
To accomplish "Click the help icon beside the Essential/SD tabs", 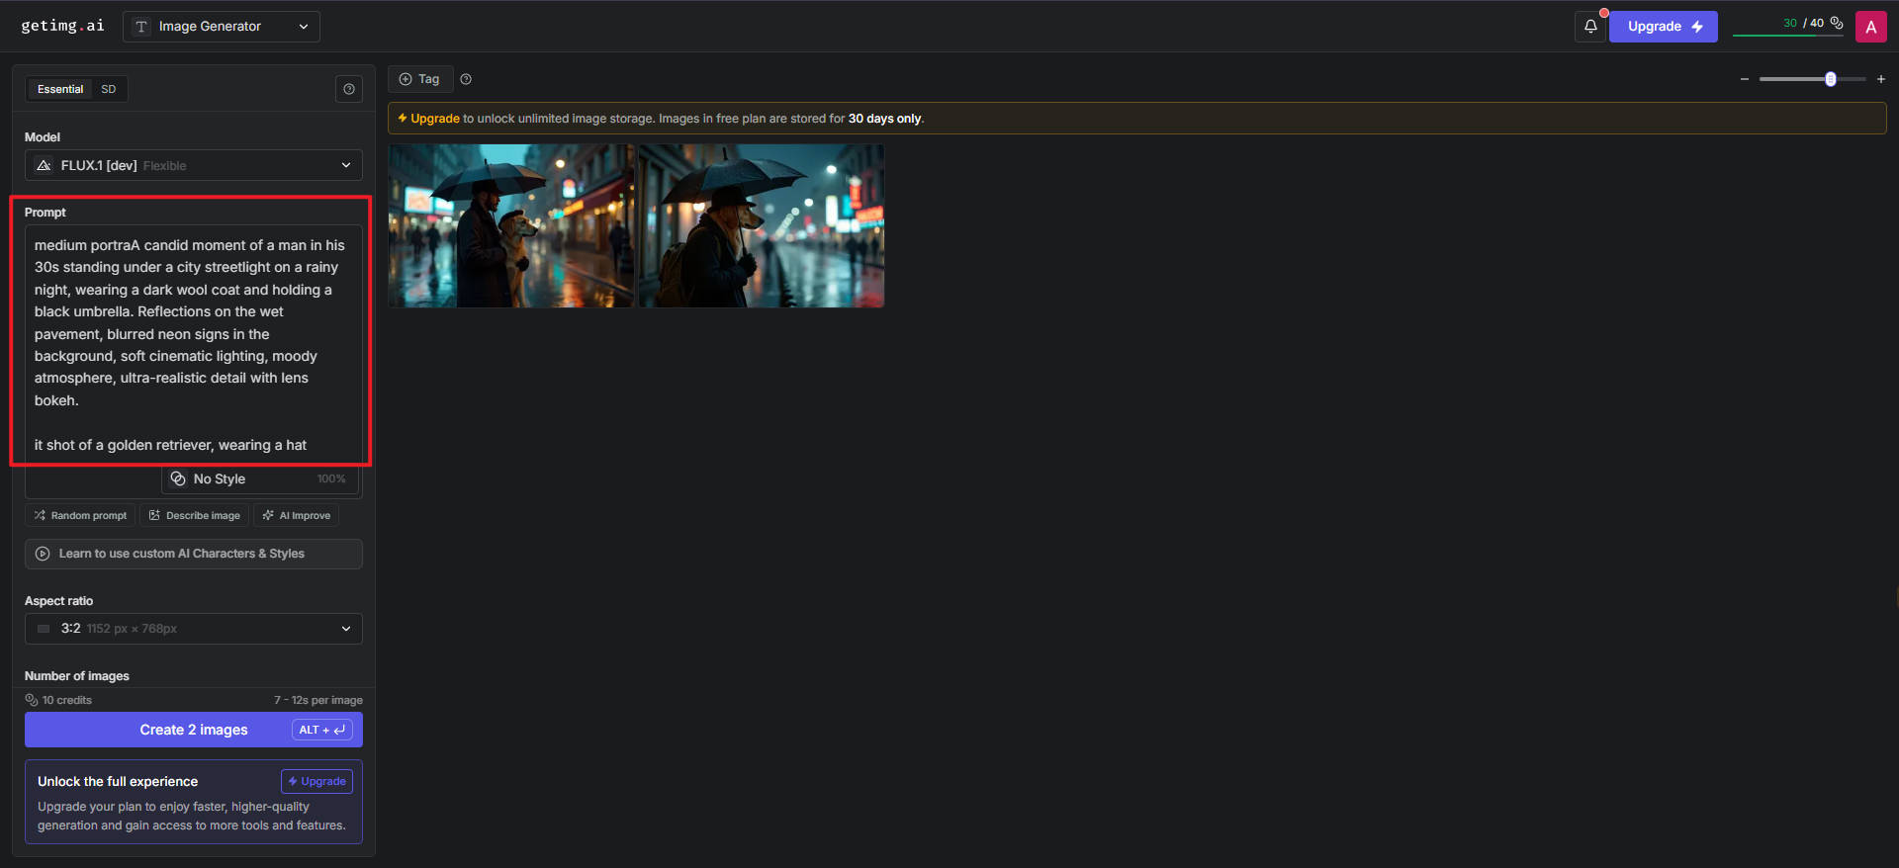I will tap(349, 89).
